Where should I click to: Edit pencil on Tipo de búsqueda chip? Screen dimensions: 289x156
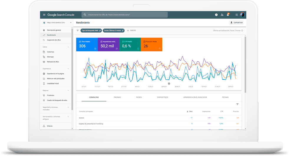(100, 30)
